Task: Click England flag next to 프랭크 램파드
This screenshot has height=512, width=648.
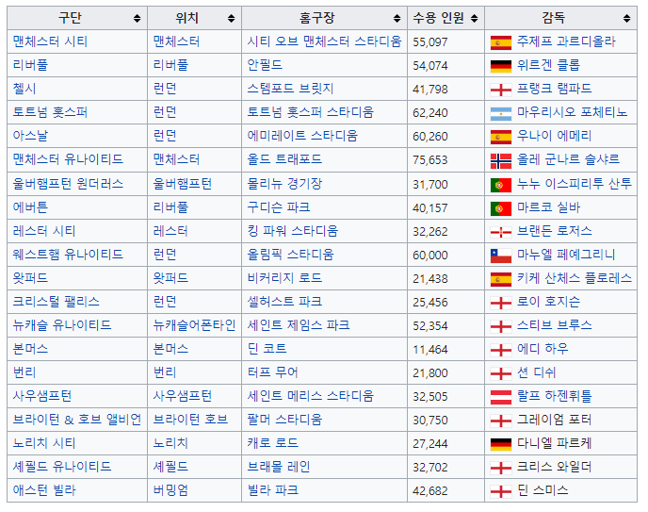Action: 501,90
